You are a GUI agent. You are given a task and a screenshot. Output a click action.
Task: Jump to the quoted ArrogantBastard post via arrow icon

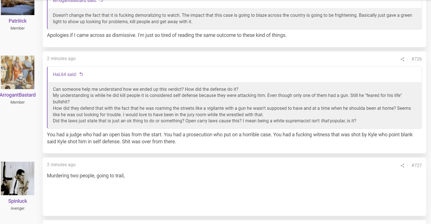tap(101, 1)
